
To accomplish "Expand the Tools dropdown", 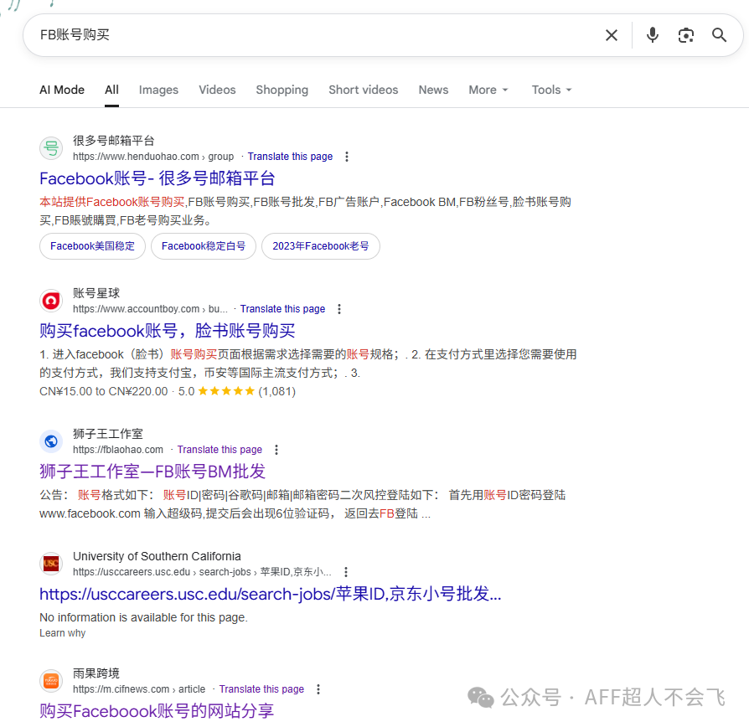I will click(x=551, y=90).
